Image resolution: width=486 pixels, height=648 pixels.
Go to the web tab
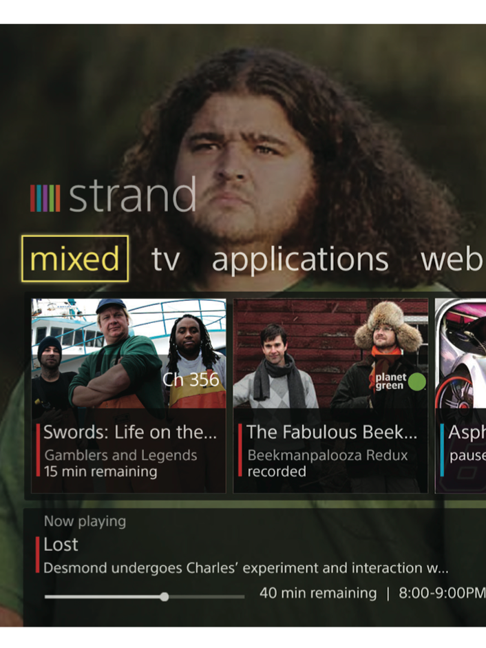453,260
